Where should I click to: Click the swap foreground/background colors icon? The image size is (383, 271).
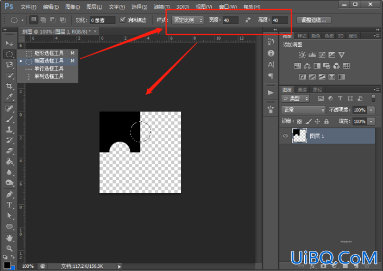tap(12, 257)
